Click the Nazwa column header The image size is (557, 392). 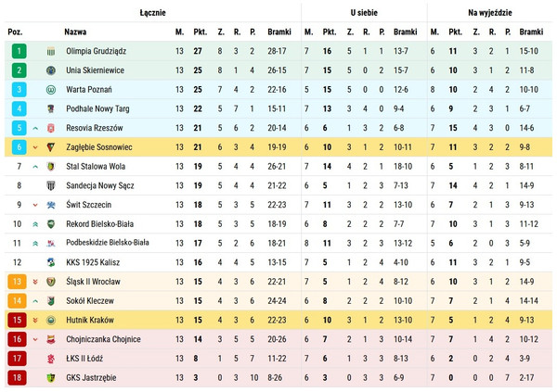[75, 32]
